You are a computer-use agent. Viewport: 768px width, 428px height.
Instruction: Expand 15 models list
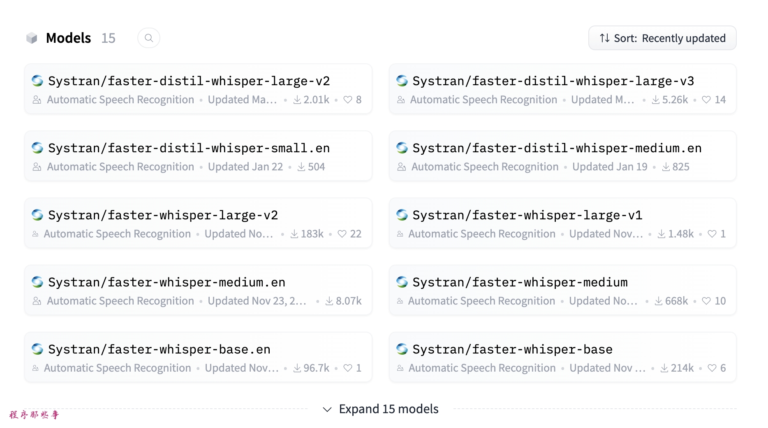[x=388, y=409]
